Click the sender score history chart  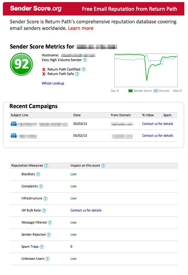[146, 70]
